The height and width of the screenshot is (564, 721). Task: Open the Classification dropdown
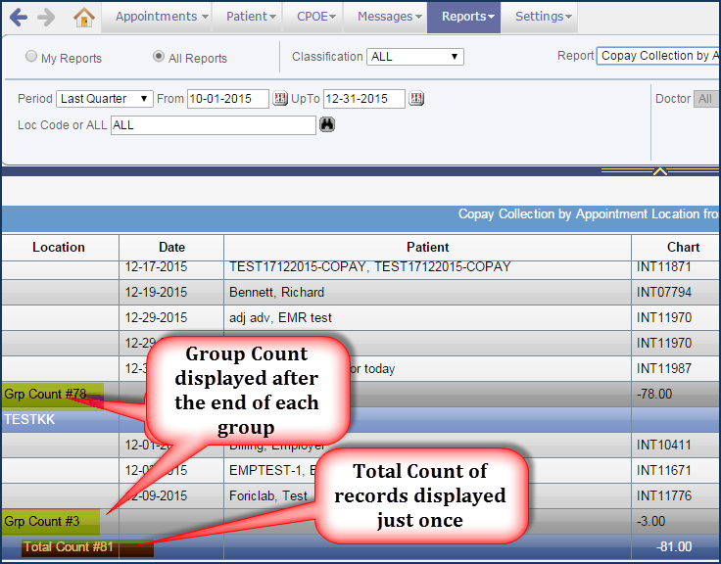tap(414, 57)
